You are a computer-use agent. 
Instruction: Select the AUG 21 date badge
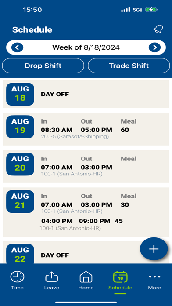tap(20, 202)
